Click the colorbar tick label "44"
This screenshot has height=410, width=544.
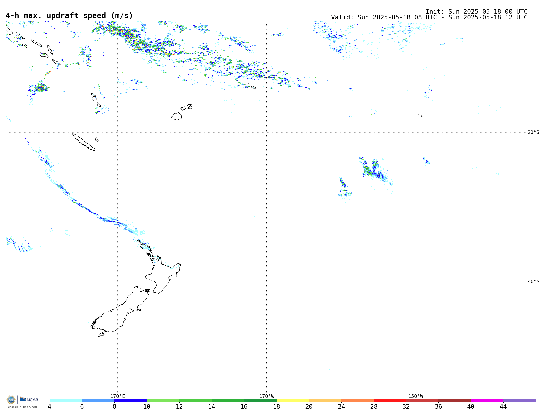(x=503, y=406)
